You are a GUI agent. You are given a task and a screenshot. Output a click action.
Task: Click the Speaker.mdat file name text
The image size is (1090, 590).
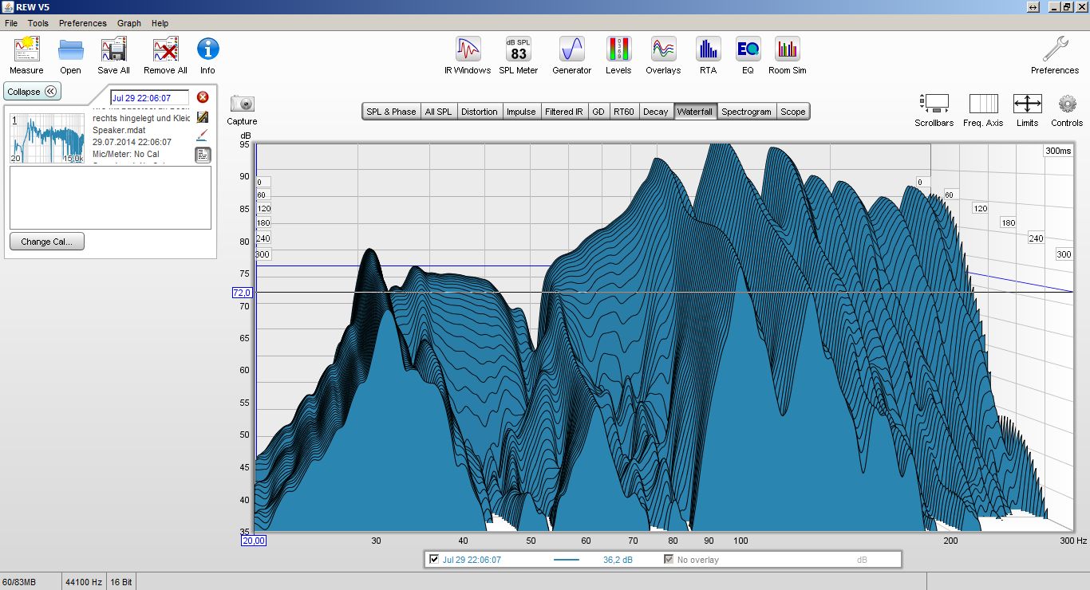pos(119,130)
